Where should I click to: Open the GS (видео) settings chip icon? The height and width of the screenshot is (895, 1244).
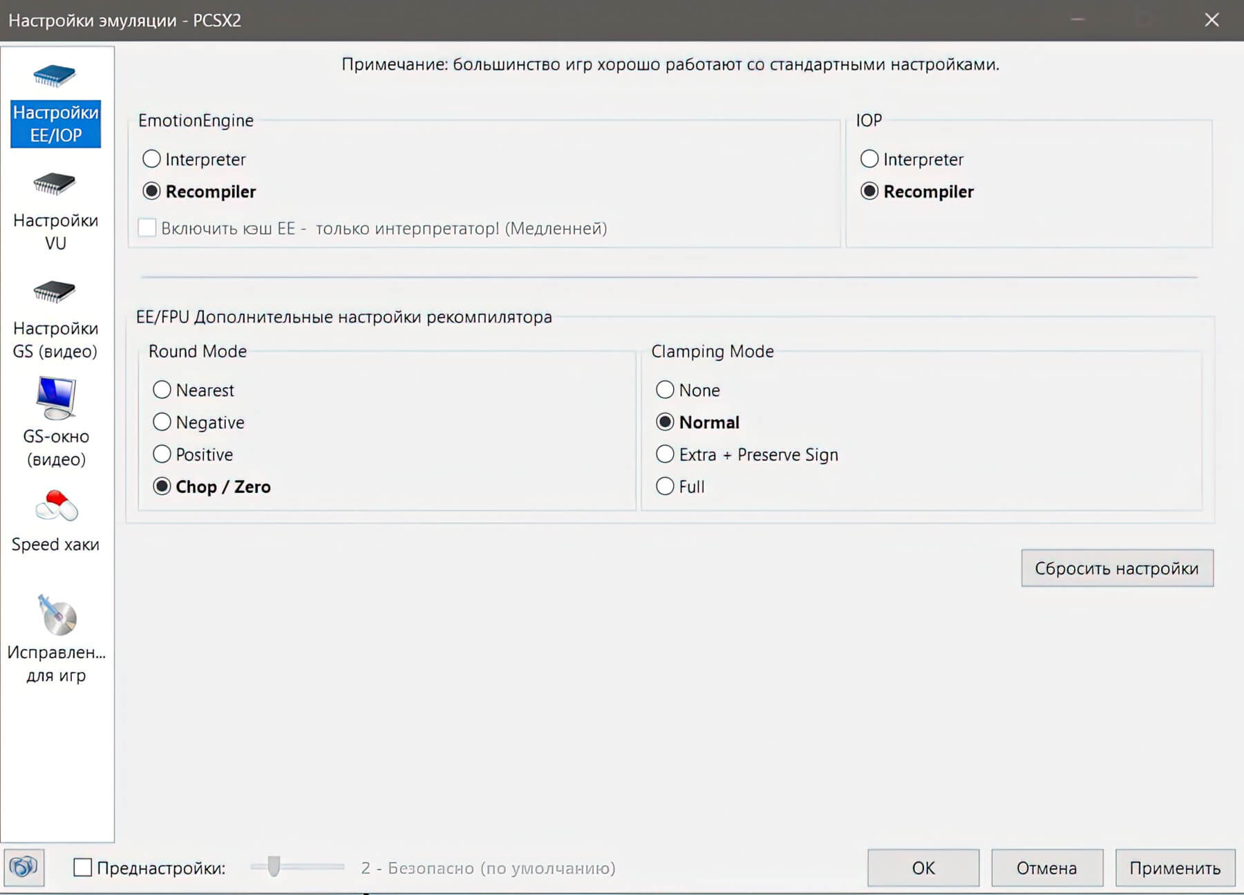(x=55, y=292)
